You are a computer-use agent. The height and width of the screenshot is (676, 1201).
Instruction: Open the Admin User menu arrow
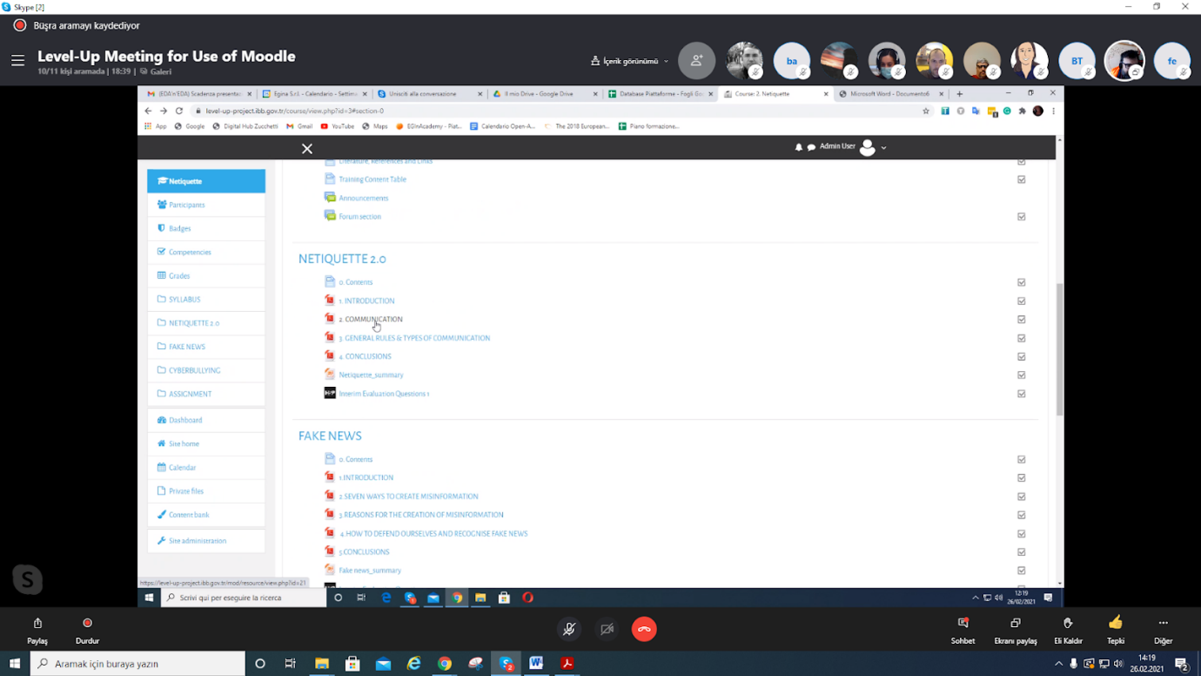pyautogui.click(x=884, y=147)
